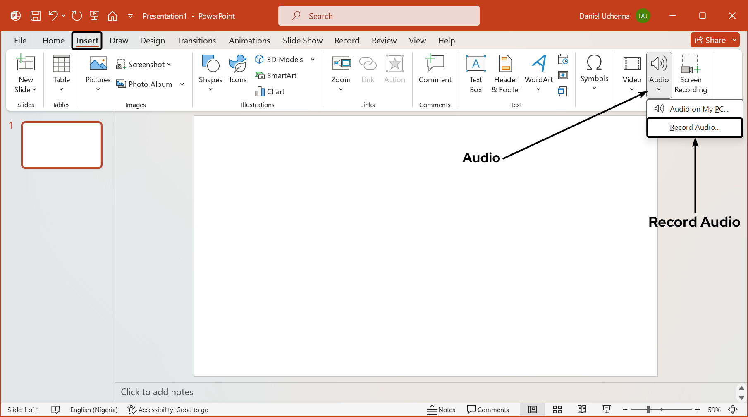Start a Screen Recording
Viewport: 748px width, 417px height.
691,74
